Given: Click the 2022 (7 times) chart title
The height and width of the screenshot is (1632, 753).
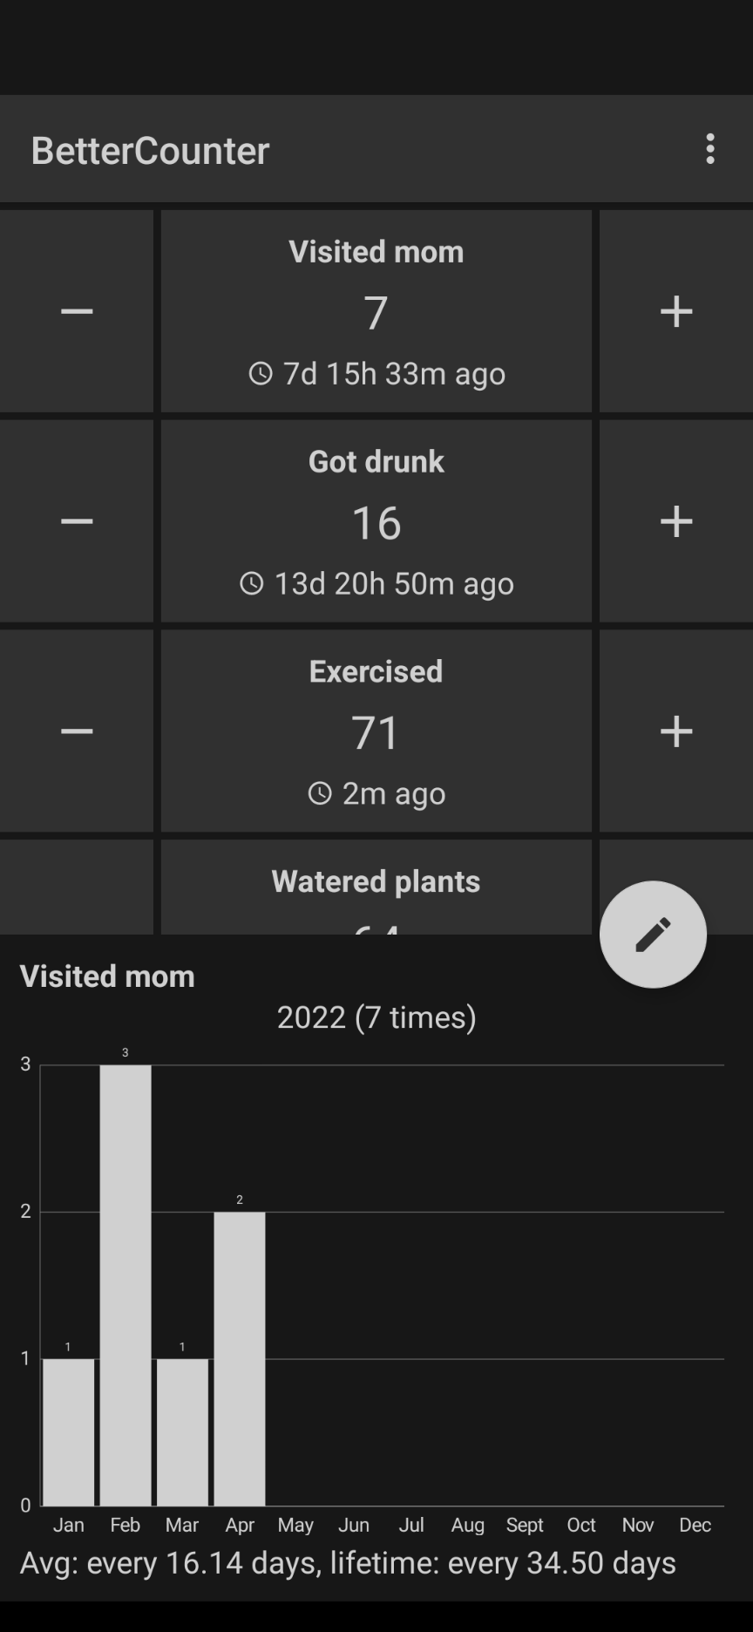Looking at the screenshot, I should (376, 1017).
